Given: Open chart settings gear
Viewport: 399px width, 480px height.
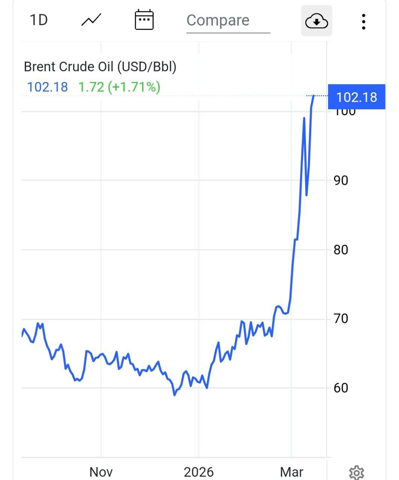Looking at the screenshot, I should pos(356,472).
